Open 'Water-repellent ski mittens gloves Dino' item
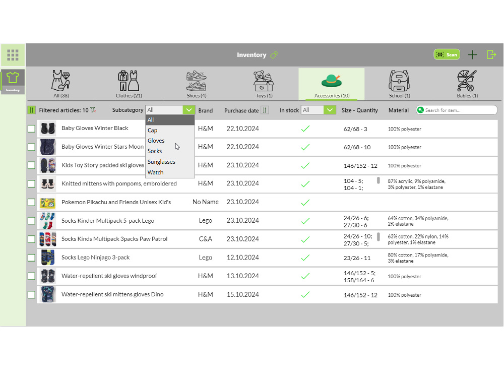 (112, 294)
